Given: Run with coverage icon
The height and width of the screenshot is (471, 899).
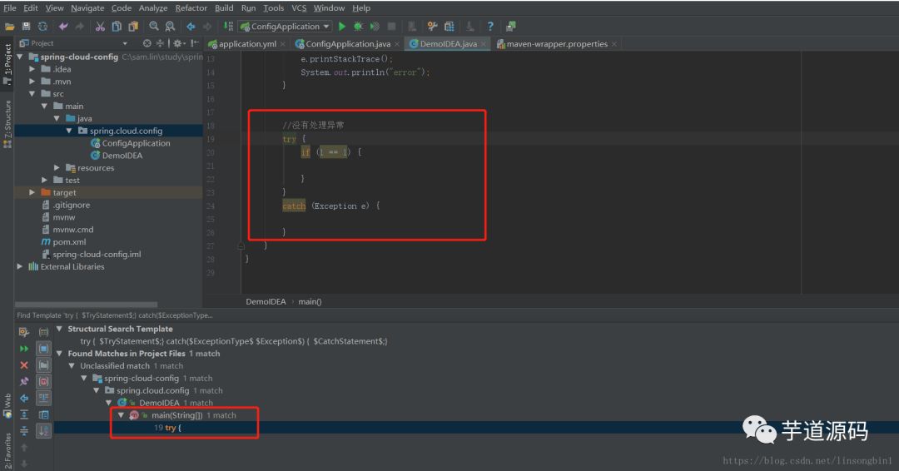Looking at the screenshot, I should [375, 27].
